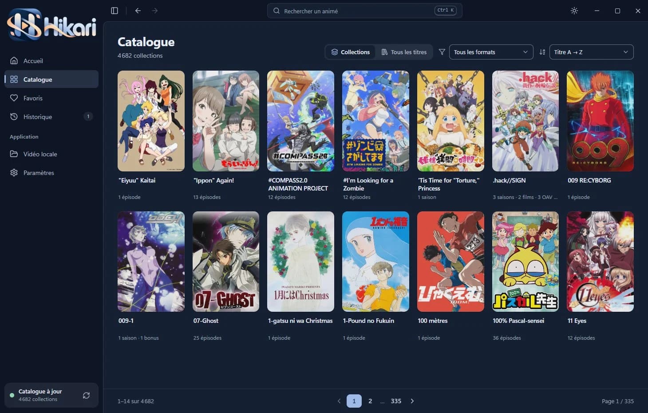Open 1-gatsu ni wa Christmas poster
This screenshot has height=413, width=648.
tap(300, 262)
